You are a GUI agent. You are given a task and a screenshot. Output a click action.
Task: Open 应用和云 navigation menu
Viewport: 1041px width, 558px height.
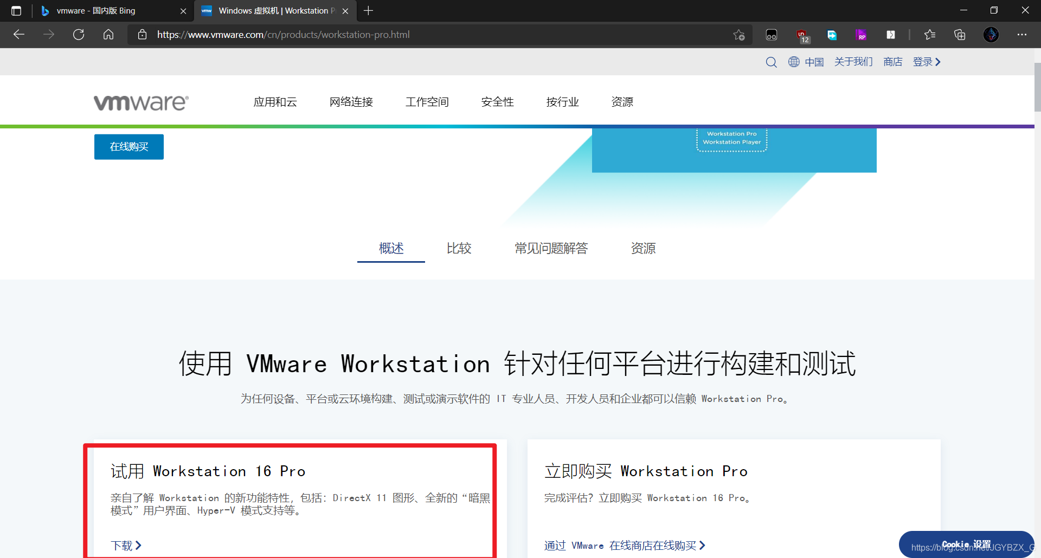pos(275,102)
